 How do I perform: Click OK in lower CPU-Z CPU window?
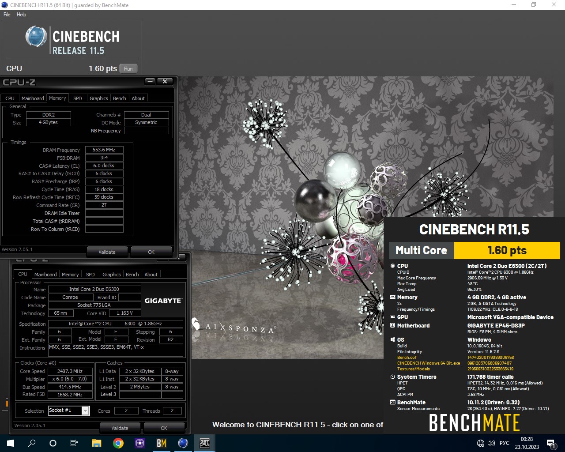point(164,428)
